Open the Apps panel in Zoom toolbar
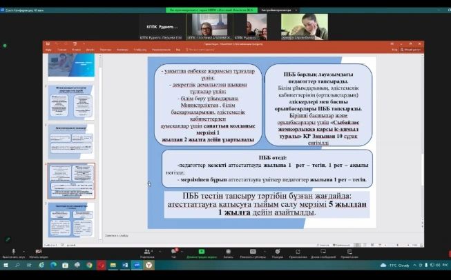 (x=298, y=252)
